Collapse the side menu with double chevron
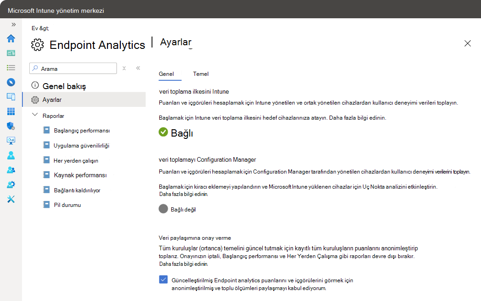The width and height of the screenshot is (481, 301). click(x=138, y=69)
